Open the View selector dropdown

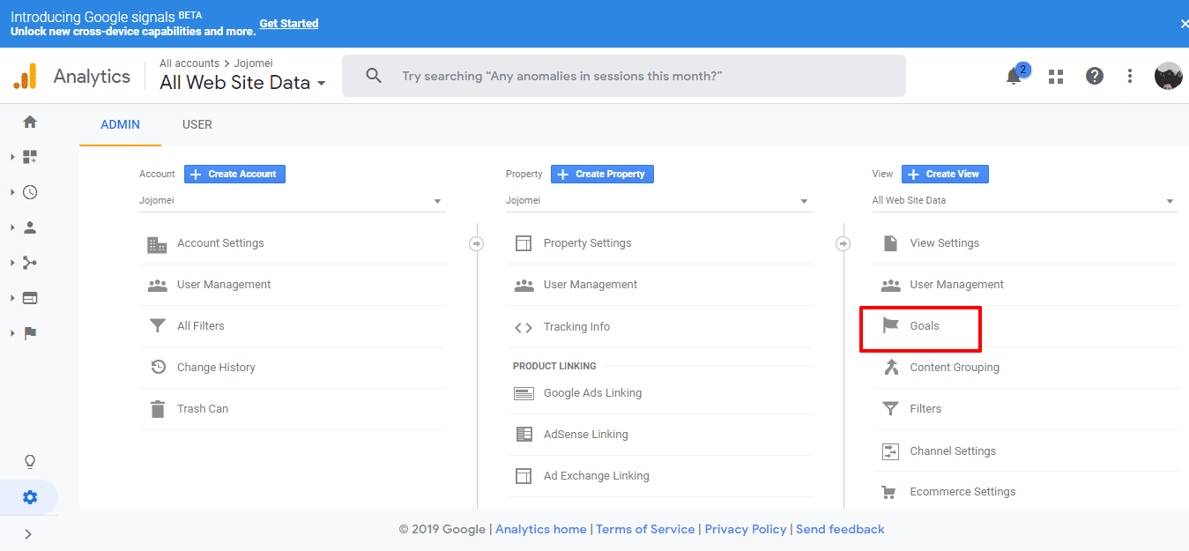pyautogui.click(x=1025, y=201)
